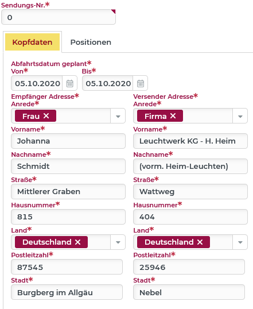
Task: Open the Von date calendar picker
Action: click(x=69, y=83)
